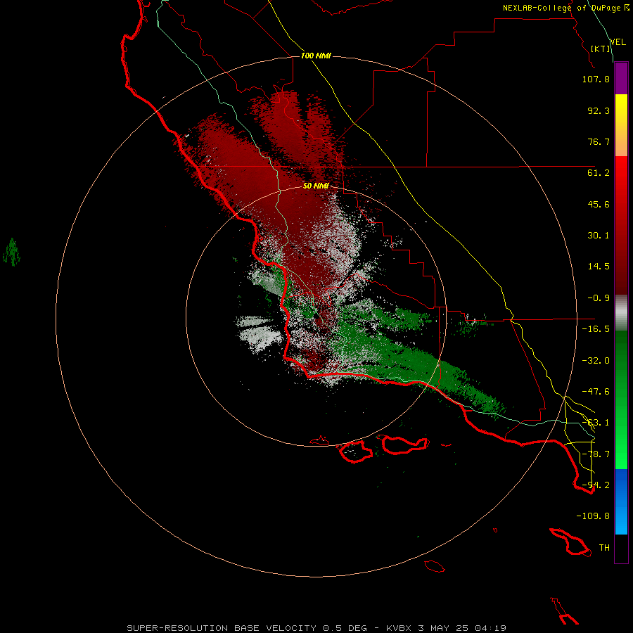
Task: Click the 100 NMI range ring label
Action: (x=316, y=56)
